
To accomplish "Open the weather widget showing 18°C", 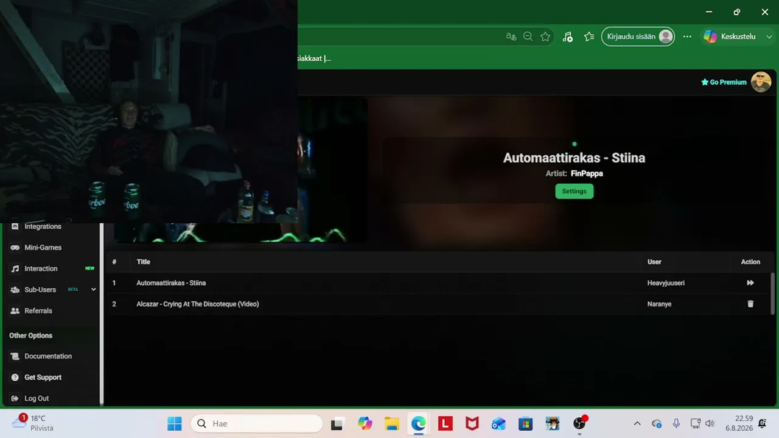I will (x=33, y=423).
